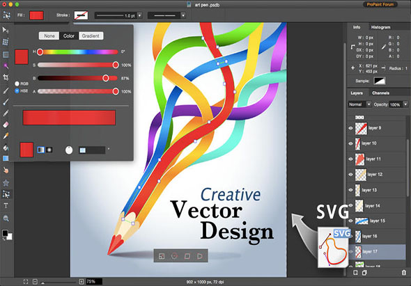Add a new layer with bottom icon
This screenshot has height=286, width=411.
pos(355,273)
